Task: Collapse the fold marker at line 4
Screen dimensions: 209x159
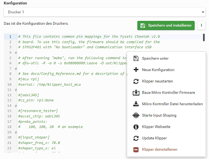Action: click(x=16, y=53)
